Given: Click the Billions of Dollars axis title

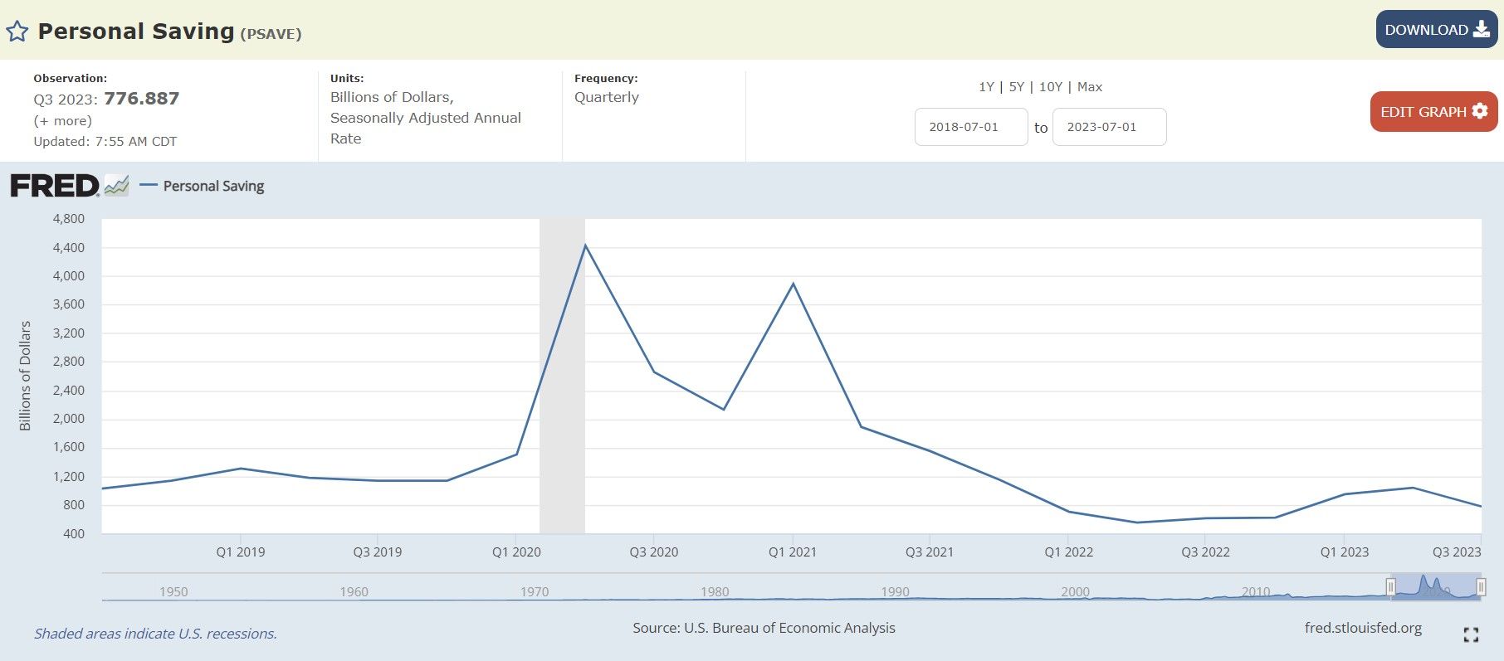Looking at the screenshot, I should 25,376.
